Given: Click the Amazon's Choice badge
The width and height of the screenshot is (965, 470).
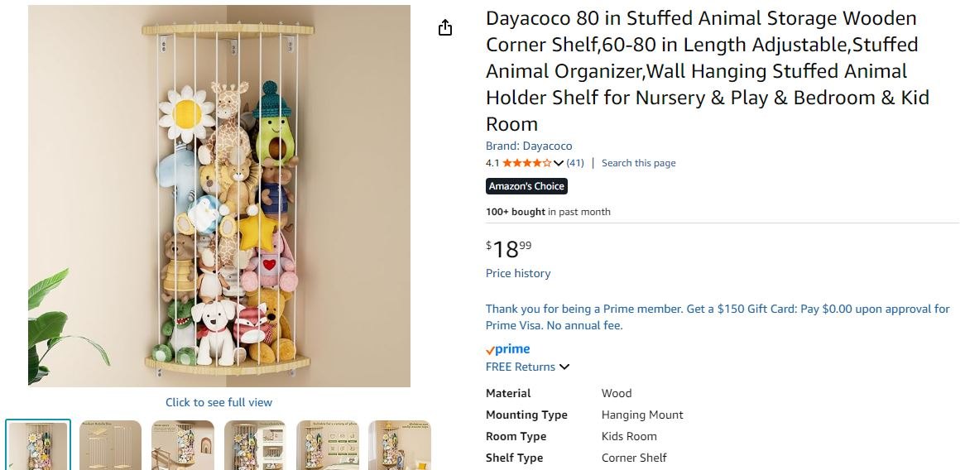Looking at the screenshot, I should point(526,186).
